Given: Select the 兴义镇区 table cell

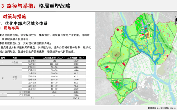Looking at the screenshot, I should 32,61.
